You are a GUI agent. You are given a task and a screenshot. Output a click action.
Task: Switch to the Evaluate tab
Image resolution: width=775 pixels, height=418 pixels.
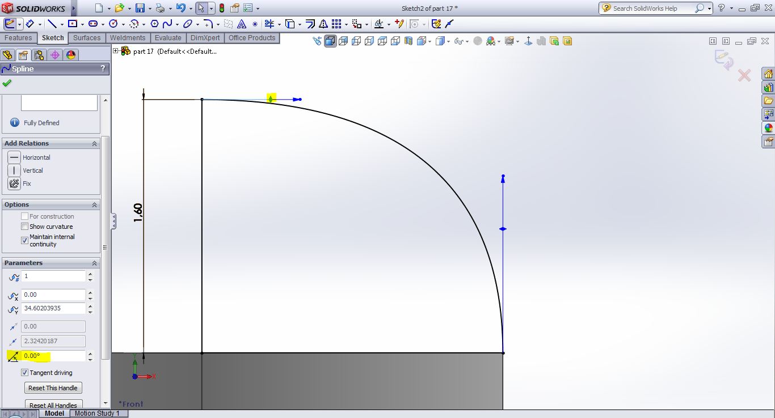pyautogui.click(x=168, y=38)
